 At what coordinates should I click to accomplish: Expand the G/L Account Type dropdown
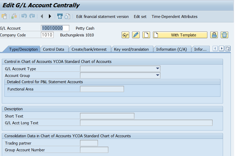coord(158,68)
